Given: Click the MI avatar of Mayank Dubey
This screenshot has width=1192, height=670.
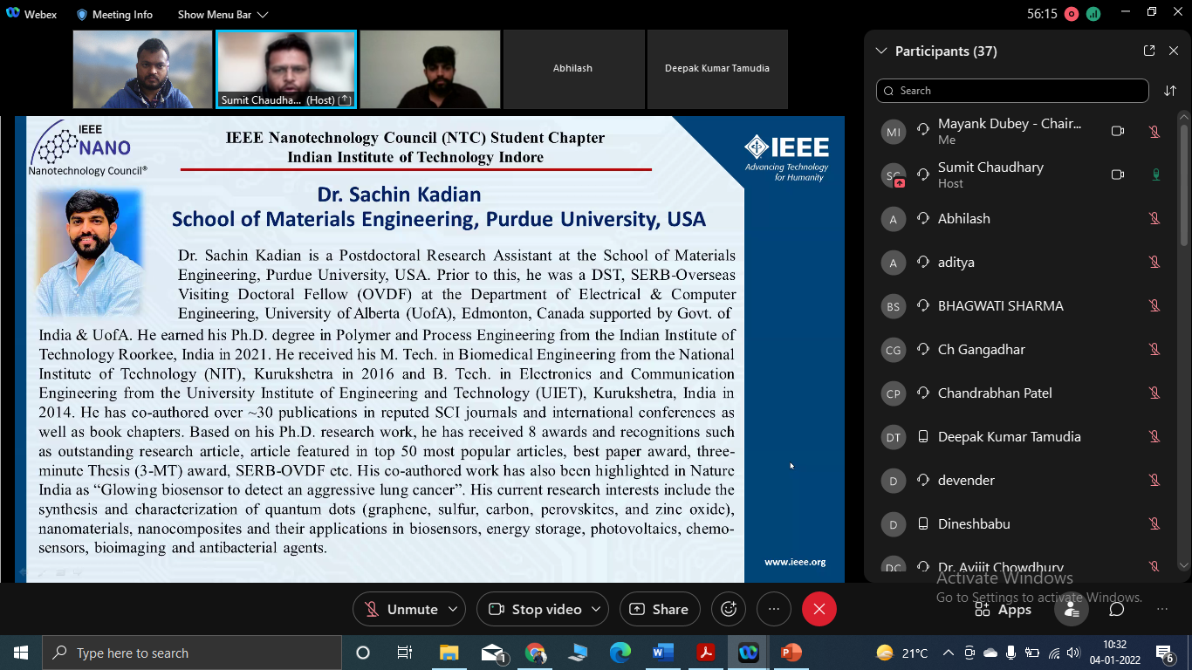Looking at the screenshot, I should tap(893, 132).
